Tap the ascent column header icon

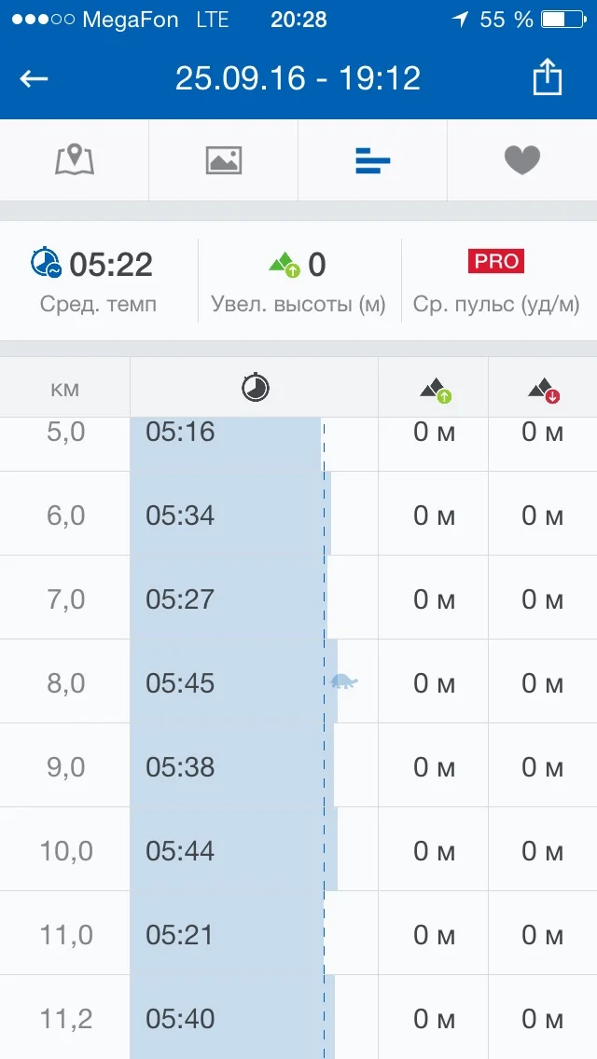435,391
